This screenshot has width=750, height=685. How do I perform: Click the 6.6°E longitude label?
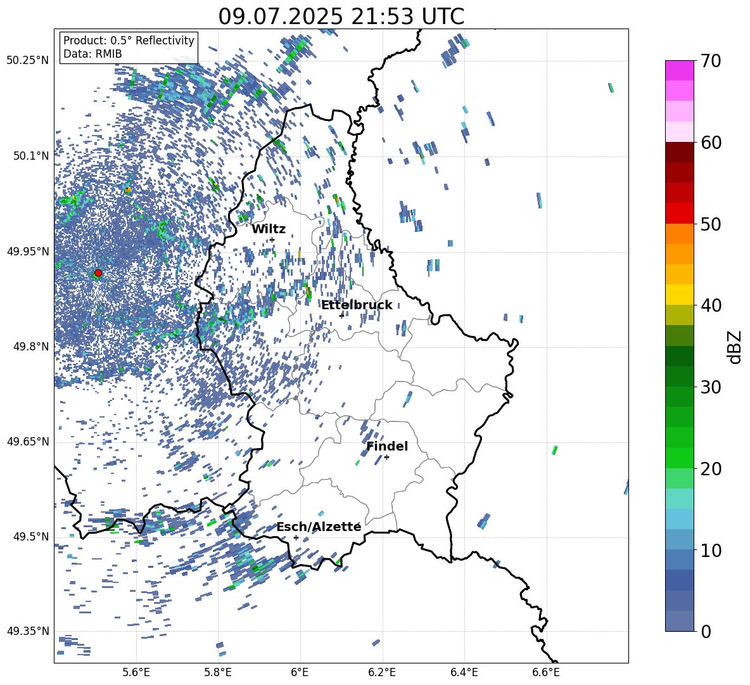[x=546, y=672]
